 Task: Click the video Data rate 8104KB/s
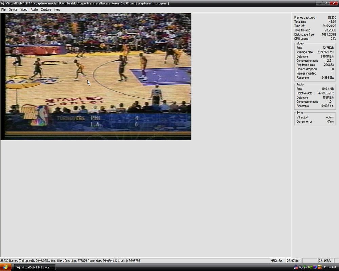pos(327,57)
